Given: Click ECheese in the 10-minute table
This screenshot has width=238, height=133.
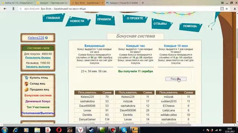Looking at the screenshot, I should (168, 106).
